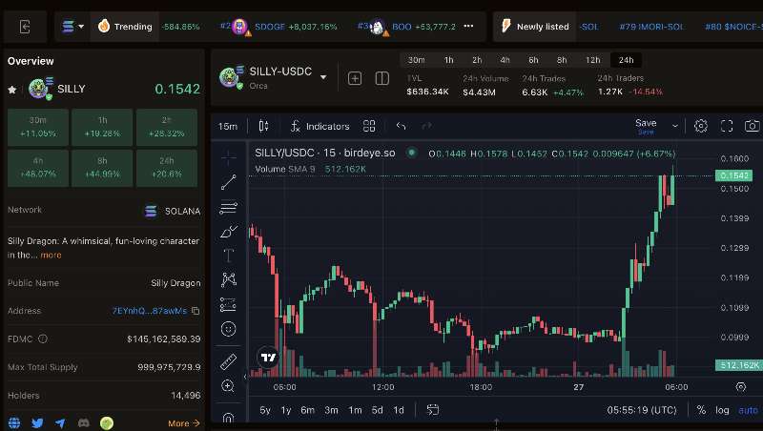Viewport: 763px width, 431px height.
Task: Open the Solana network selector dropdown
Action: pyautogui.click(x=73, y=27)
